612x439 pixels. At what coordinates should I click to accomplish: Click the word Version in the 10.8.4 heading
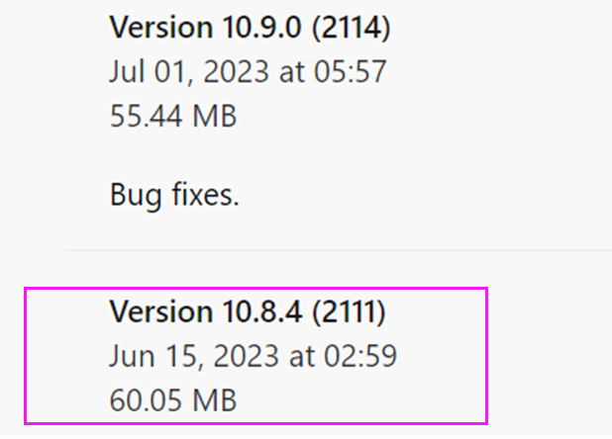pos(161,311)
